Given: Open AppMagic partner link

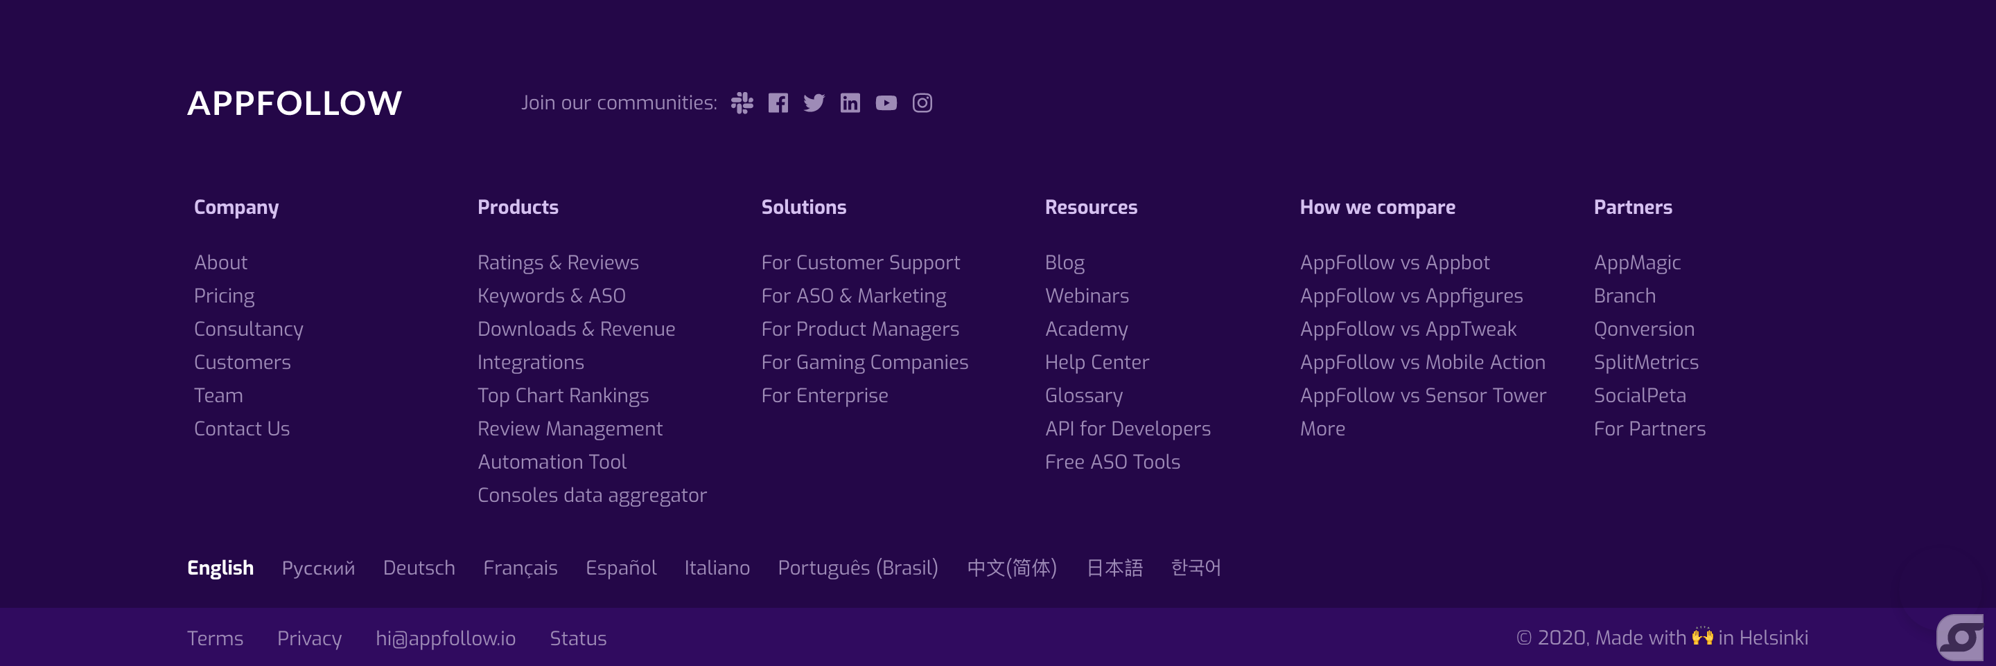Looking at the screenshot, I should (x=1637, y=262).
